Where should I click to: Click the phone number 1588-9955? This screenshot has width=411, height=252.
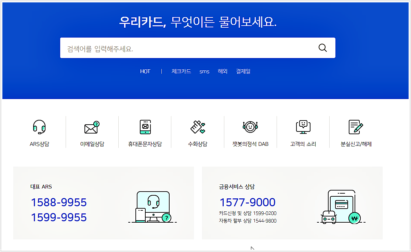59,202
